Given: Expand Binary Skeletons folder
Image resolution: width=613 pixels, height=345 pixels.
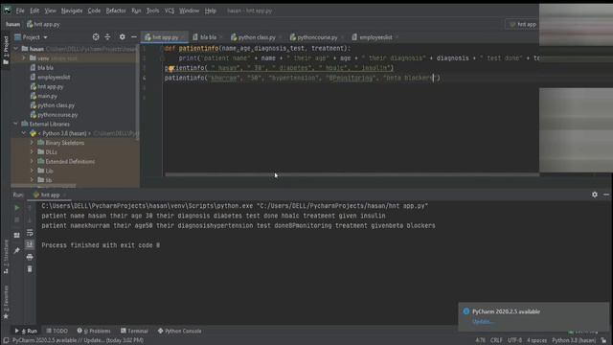Looking at the screenshot, I should pos(32,143).
